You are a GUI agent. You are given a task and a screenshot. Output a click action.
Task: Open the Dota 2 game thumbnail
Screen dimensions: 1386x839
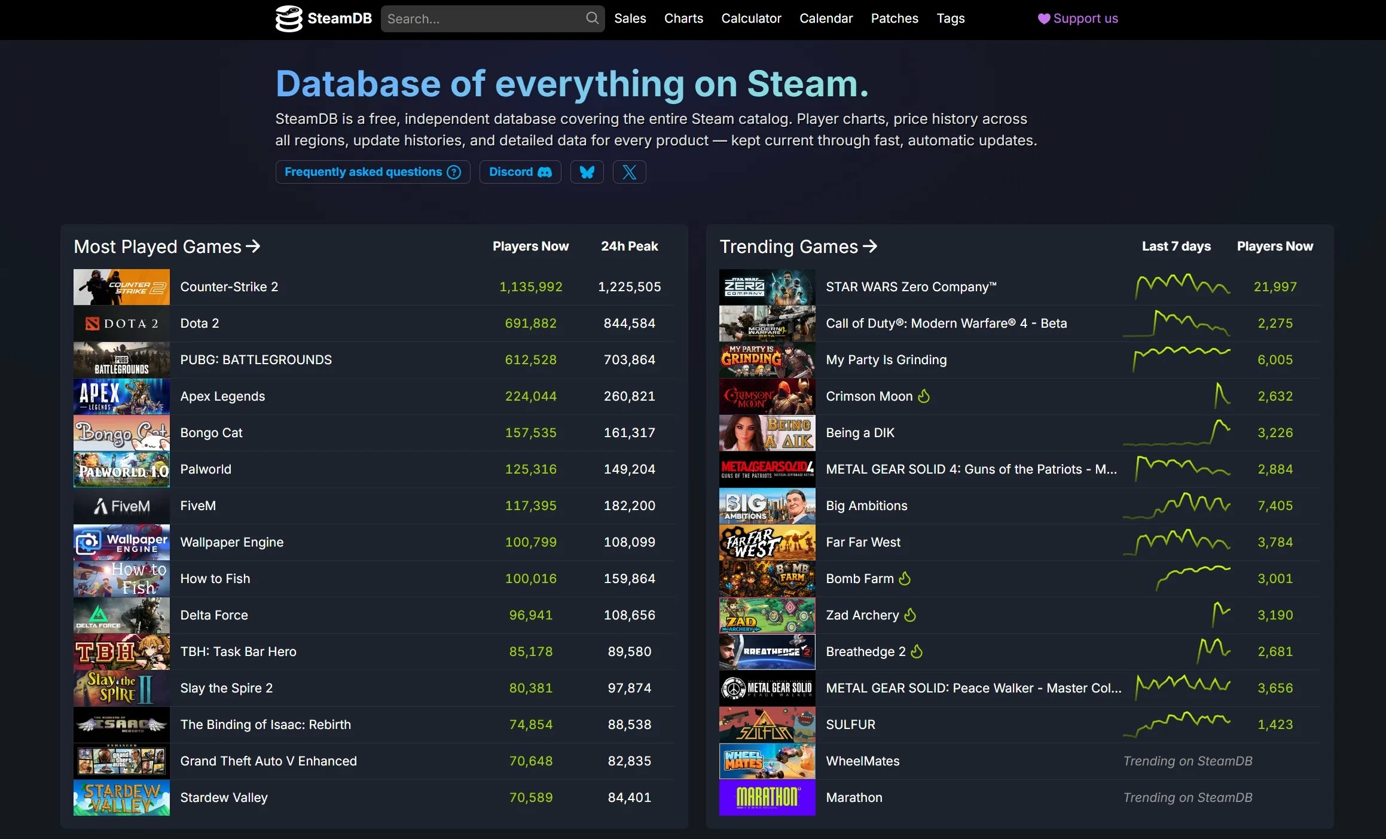(x=121, y=324)
